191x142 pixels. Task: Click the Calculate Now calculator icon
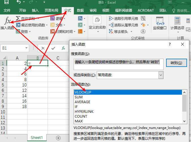pyautogui.click(x=188, y=21)
